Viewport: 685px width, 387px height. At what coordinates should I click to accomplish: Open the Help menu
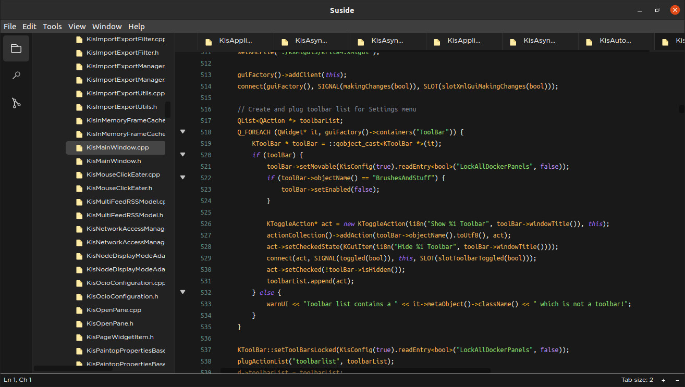[x=137, y=26]
